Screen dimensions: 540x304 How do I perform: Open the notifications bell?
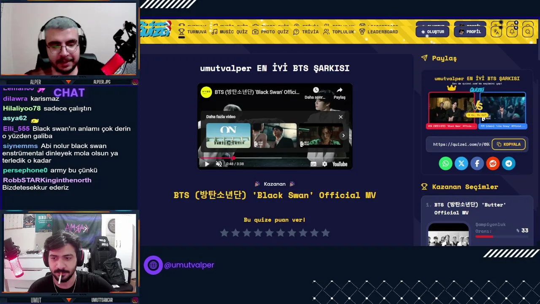[x=512, y=32]
